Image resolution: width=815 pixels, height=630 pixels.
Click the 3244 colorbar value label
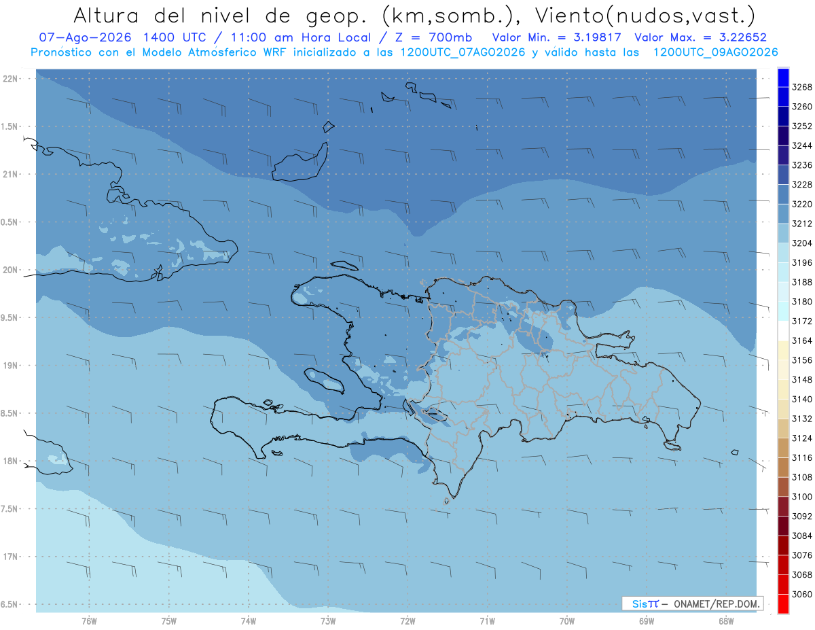[x=802, y=145]
